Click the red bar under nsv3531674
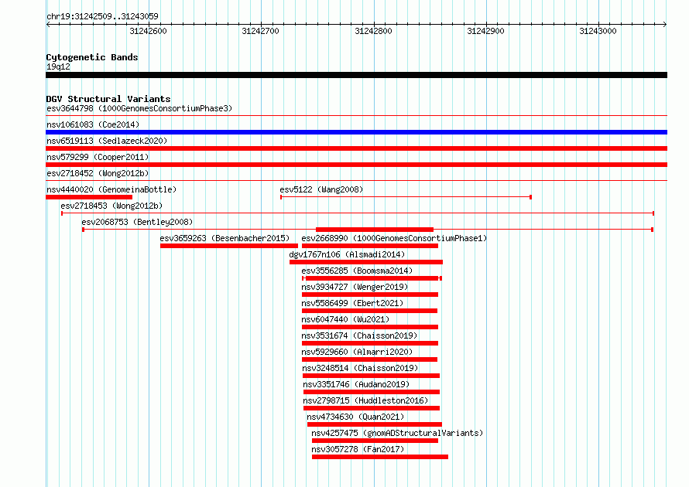 tap(370, 343)
